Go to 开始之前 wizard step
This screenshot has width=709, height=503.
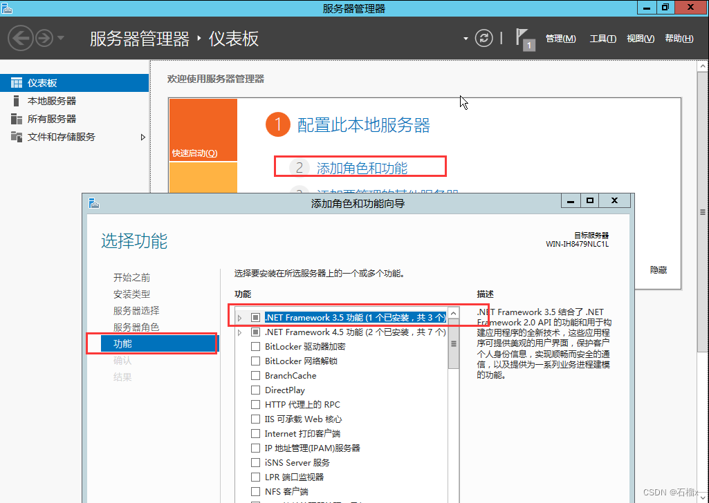point(131,277)
